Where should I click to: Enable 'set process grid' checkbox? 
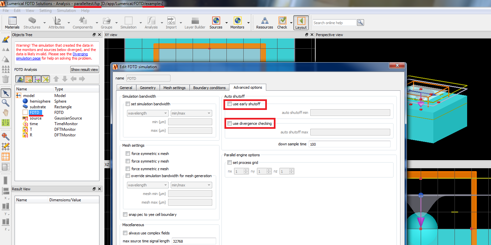[x=229, y=163]
